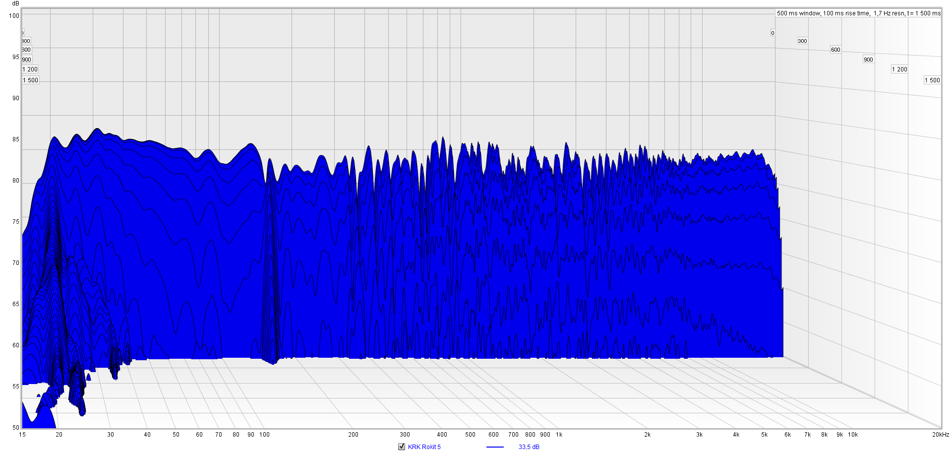Select the 1 200 ms marker on right side

coord(899,69)
